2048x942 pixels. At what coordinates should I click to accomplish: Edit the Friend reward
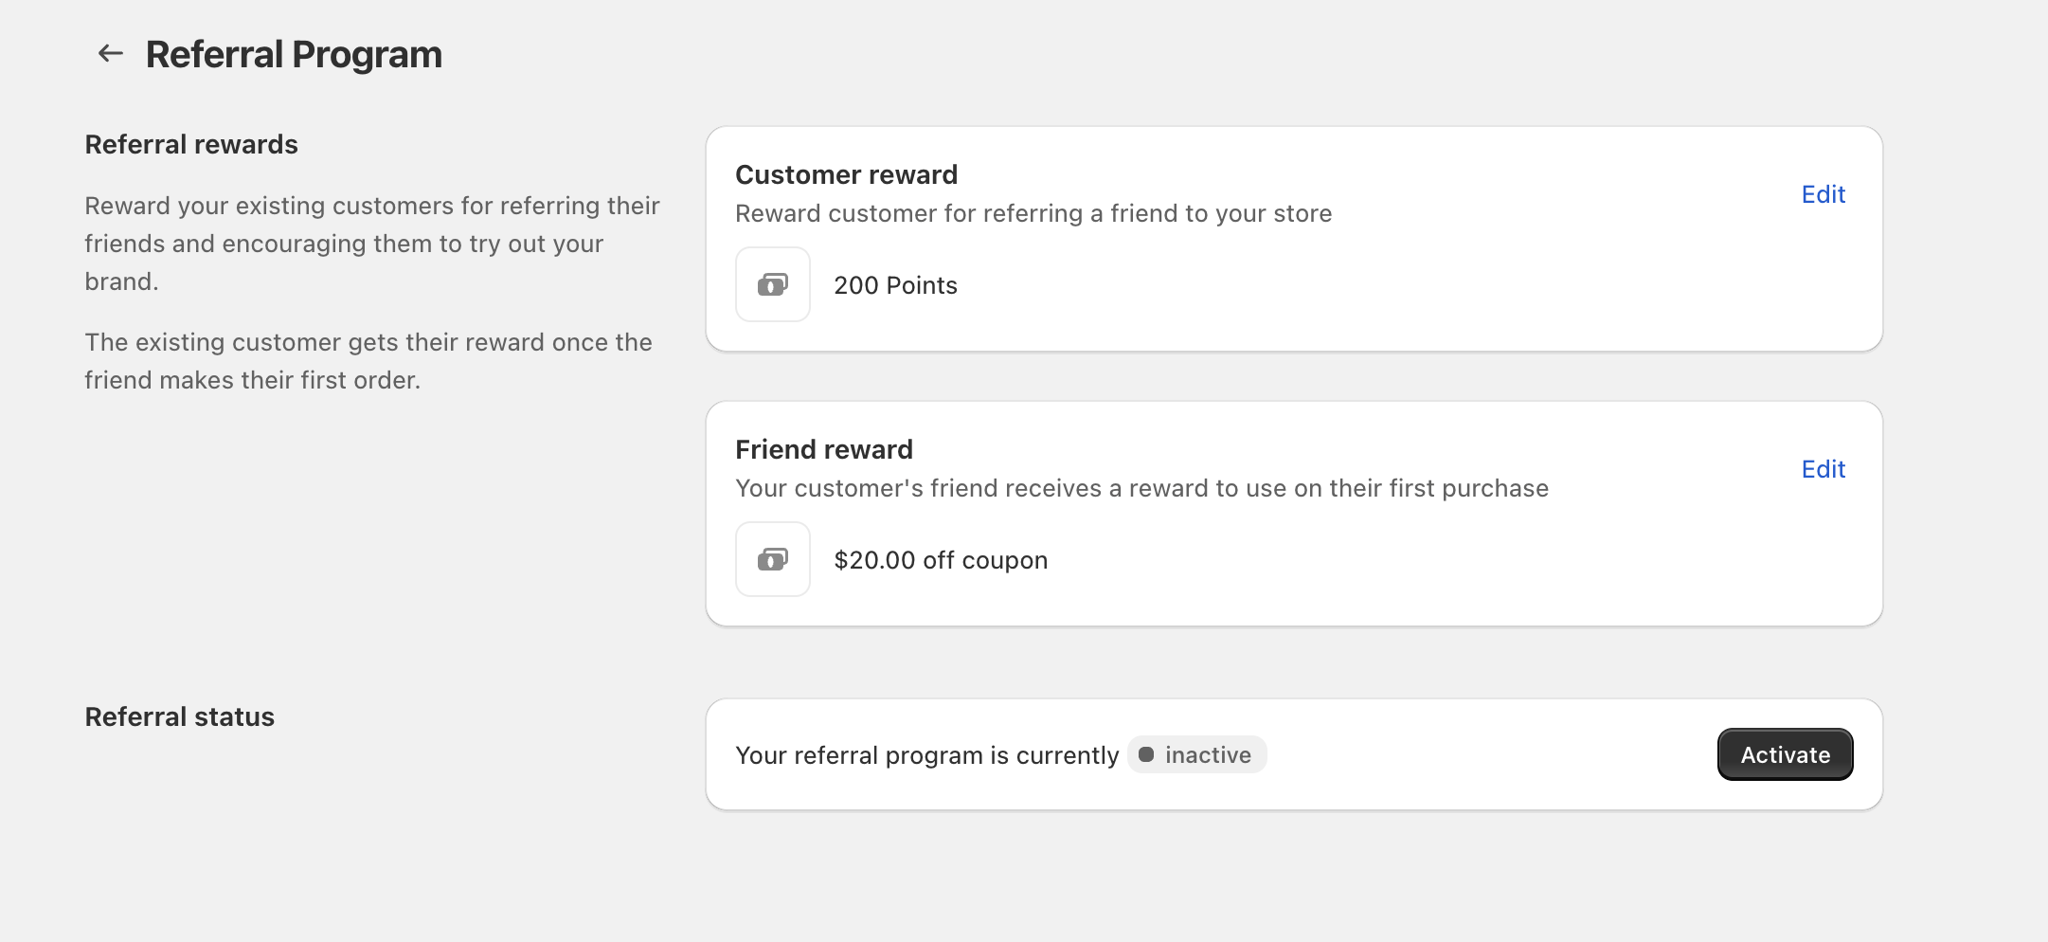click(x=1823, y=468)
